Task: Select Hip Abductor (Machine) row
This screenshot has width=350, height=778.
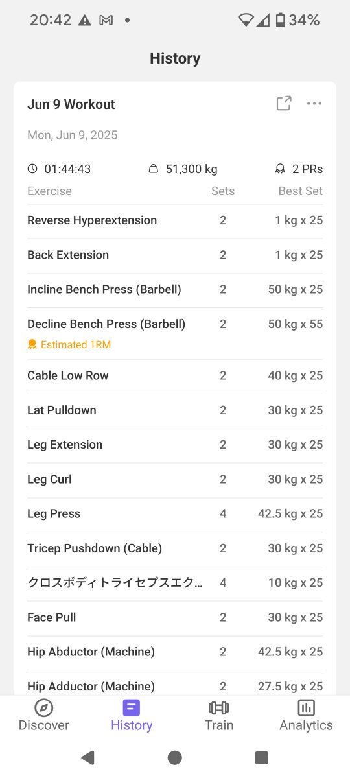Action: [175, 652]
